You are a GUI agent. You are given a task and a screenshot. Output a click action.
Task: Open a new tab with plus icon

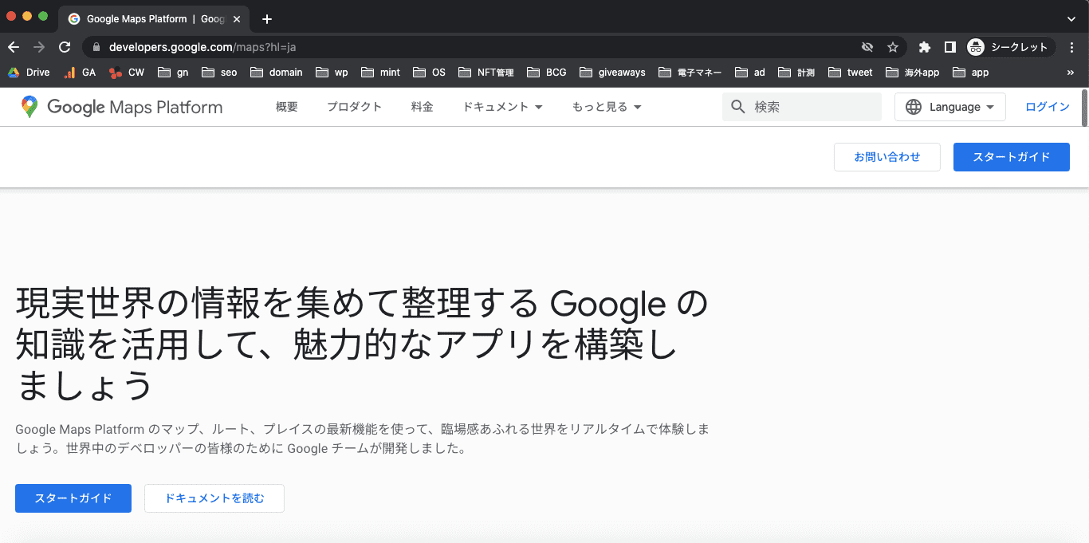point(267,19)
